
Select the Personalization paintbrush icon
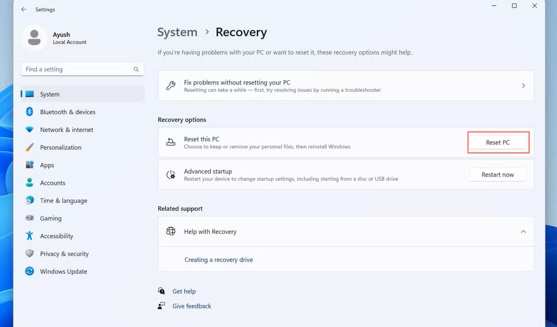point(29,147)
